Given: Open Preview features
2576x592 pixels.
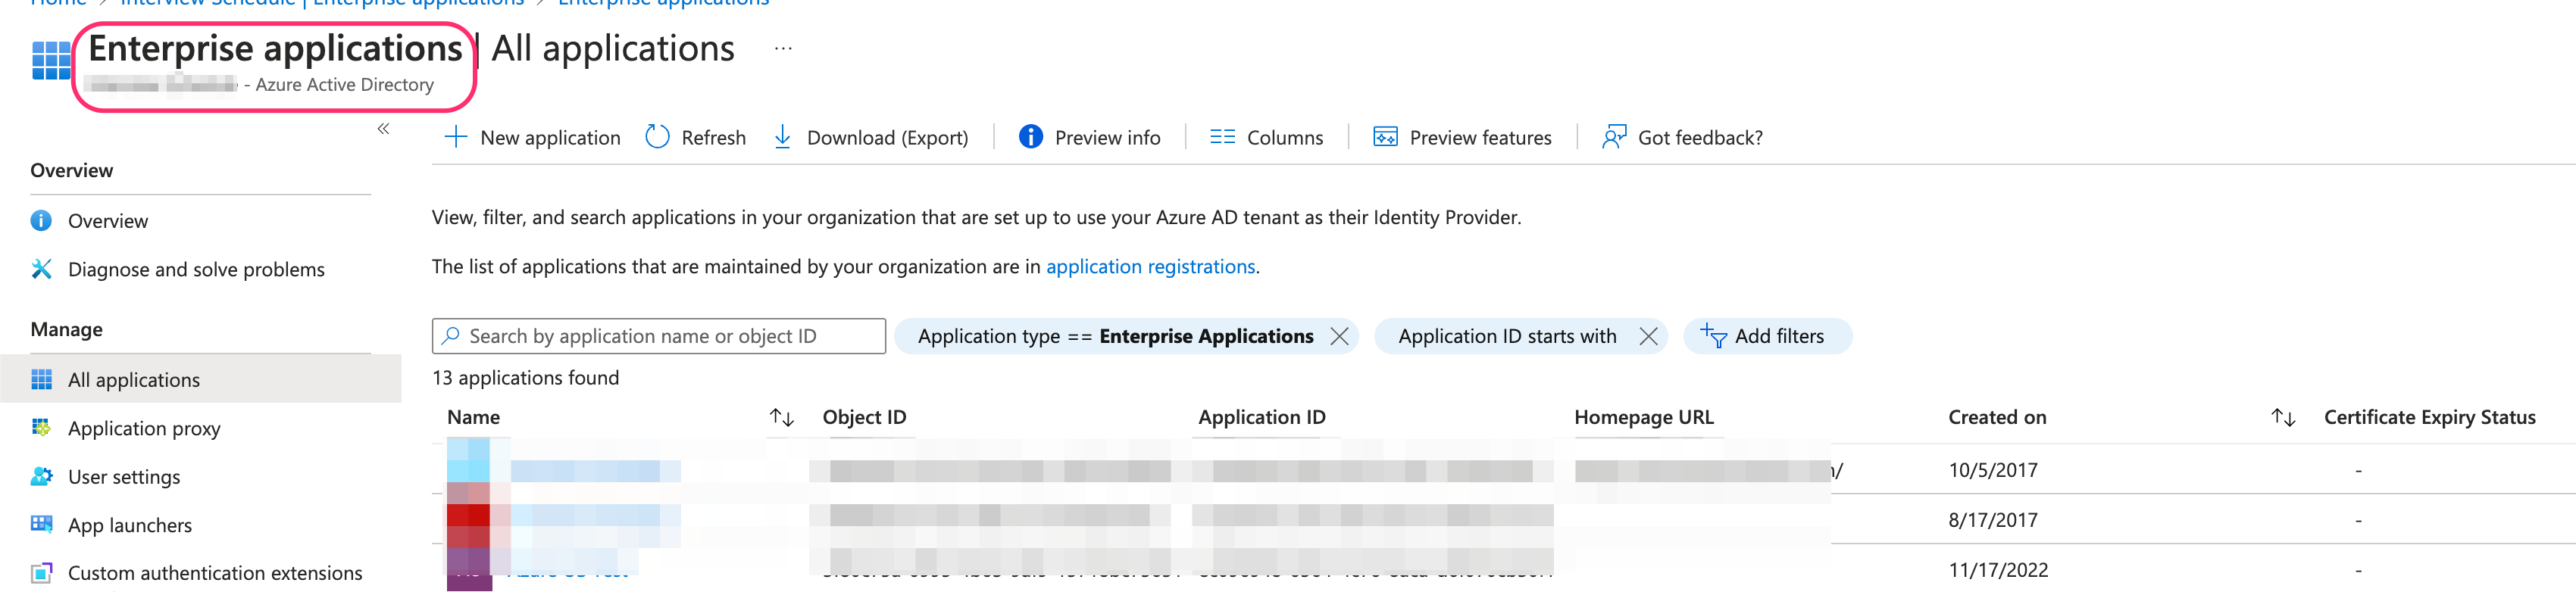Looking at the screenshot, I should click(x=1462, y=137).
